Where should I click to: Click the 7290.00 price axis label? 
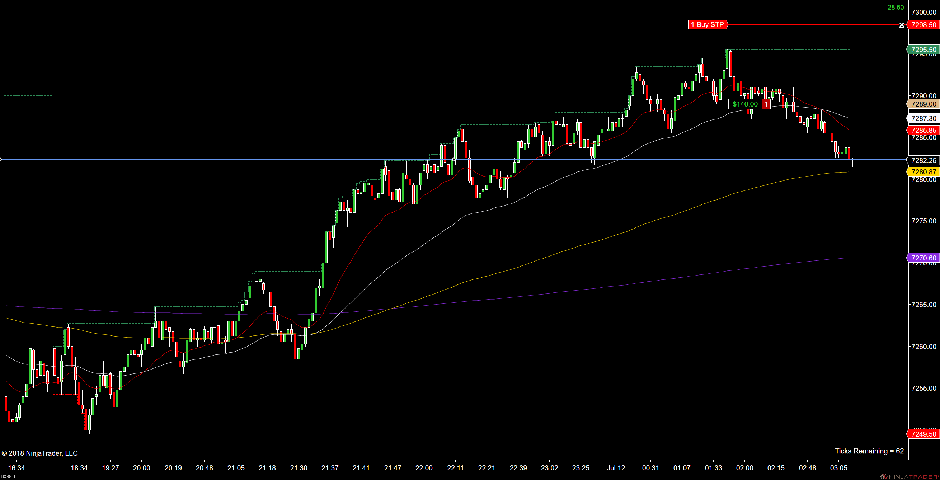coord(924,96)
